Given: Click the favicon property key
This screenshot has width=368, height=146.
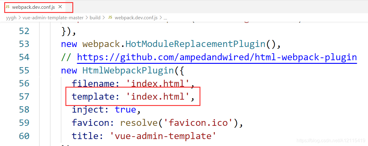Looking at the screenshot, I should click(90, 123).
